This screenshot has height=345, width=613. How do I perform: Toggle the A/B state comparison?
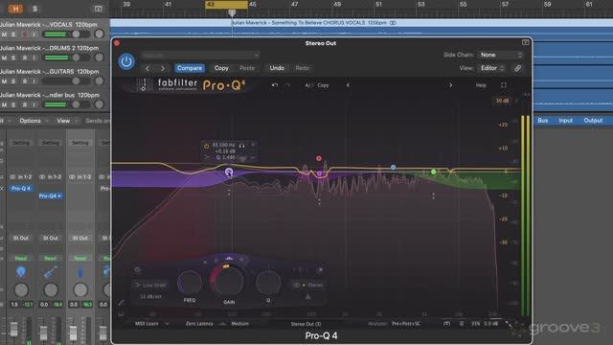click(308, 85)
